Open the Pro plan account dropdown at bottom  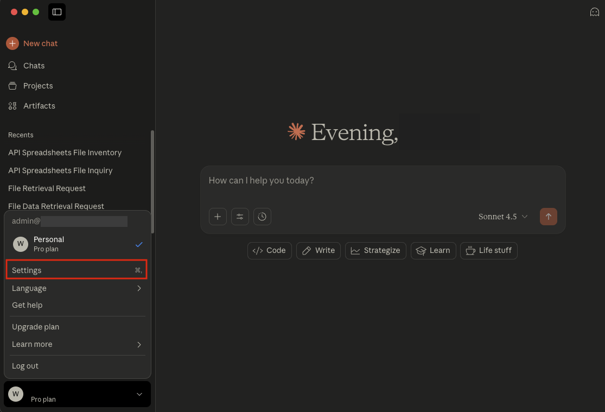77,394
